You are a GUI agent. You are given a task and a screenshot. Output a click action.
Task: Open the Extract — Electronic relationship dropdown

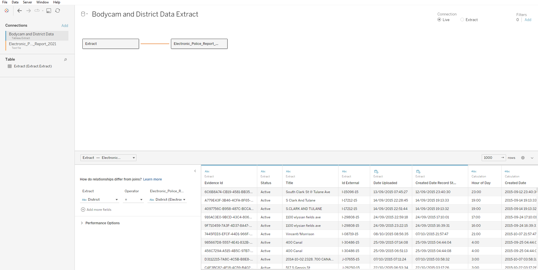(x=108, y=158)
